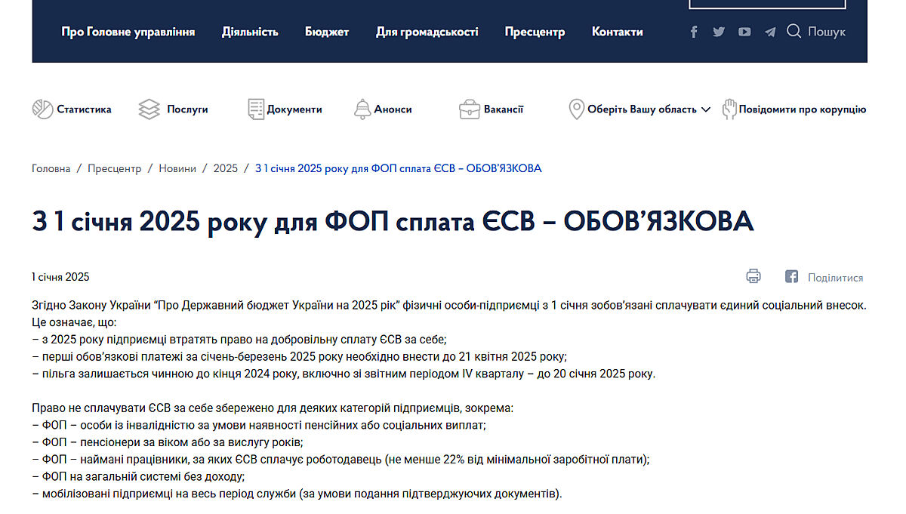Open the Facebook social icon in header
Screen dimensions: 906x514
[694, 32]
